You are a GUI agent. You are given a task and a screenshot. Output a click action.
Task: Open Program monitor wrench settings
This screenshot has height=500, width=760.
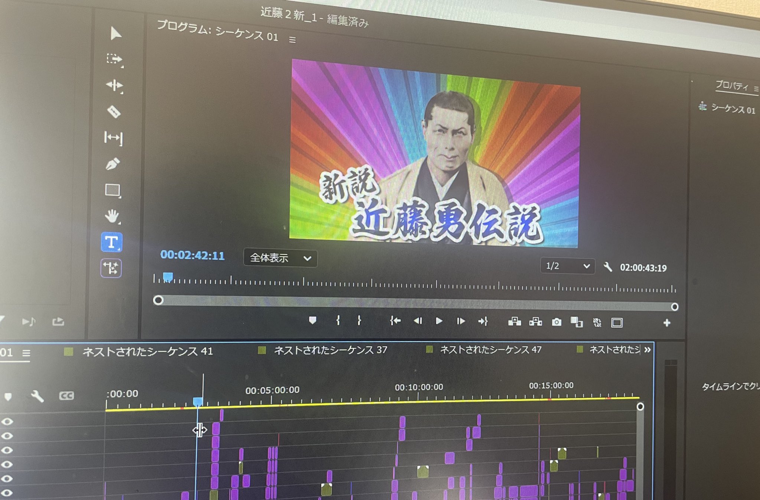tap(608, 267)
